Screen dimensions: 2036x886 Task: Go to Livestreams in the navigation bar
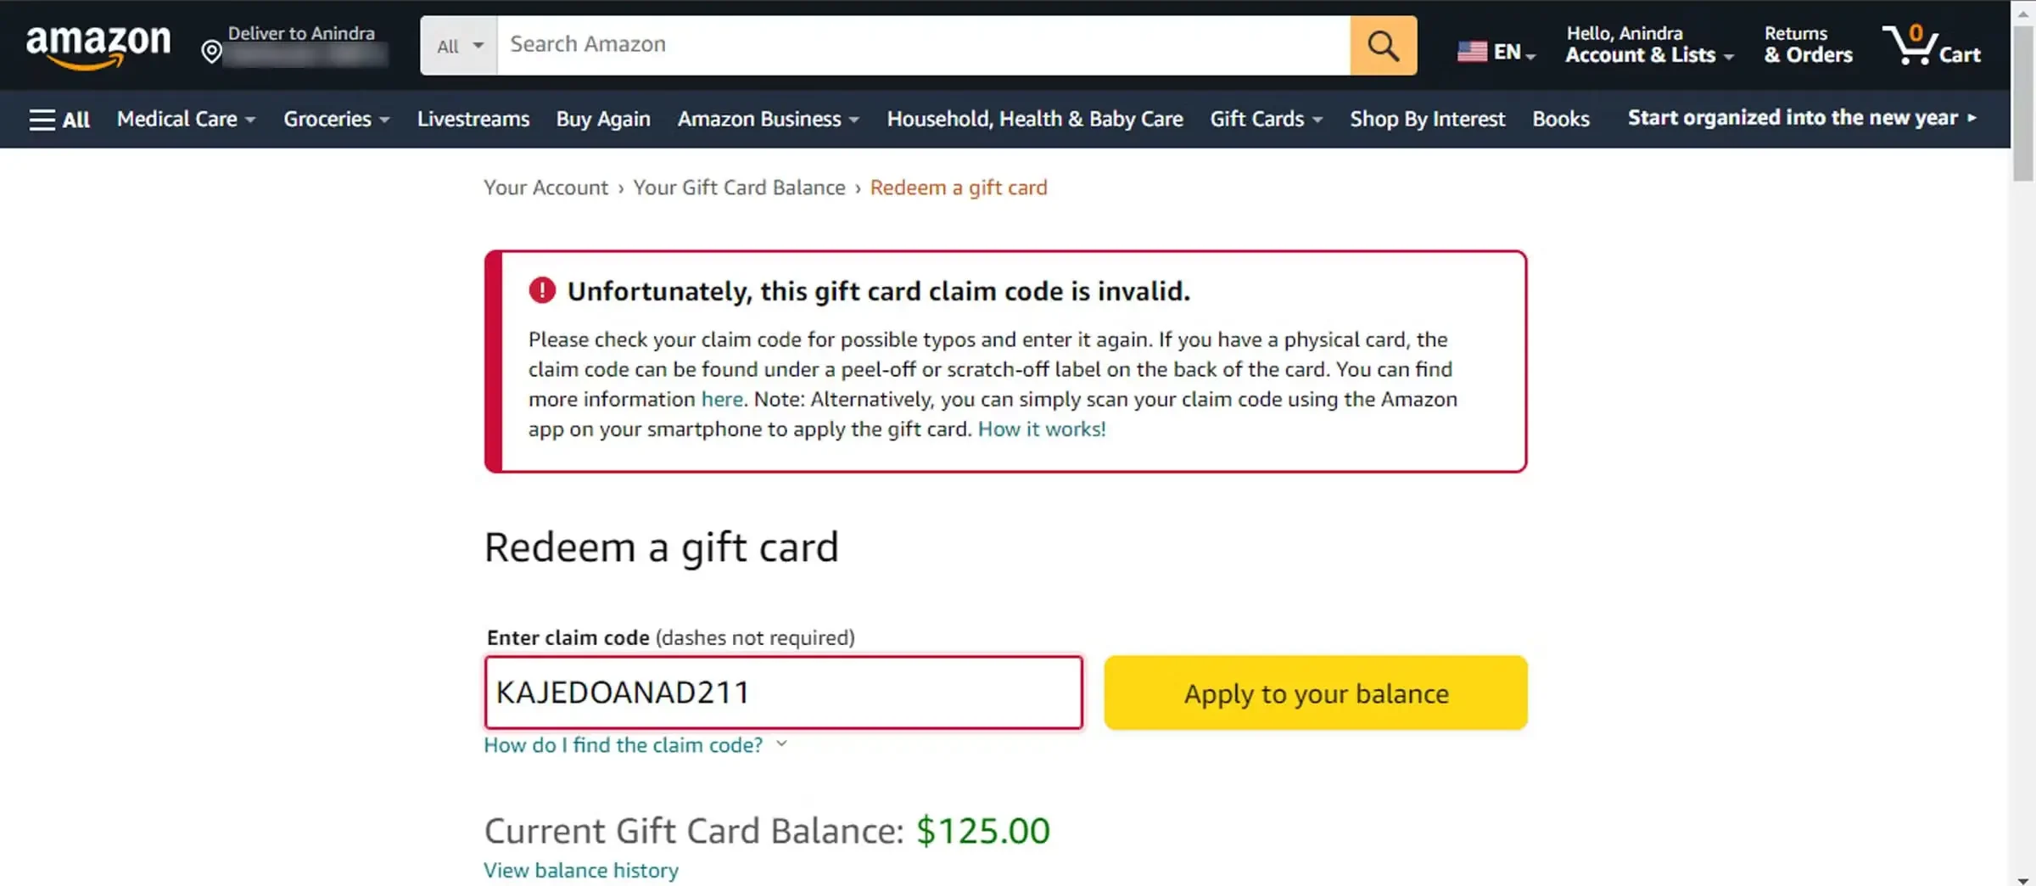coord(473,120)
